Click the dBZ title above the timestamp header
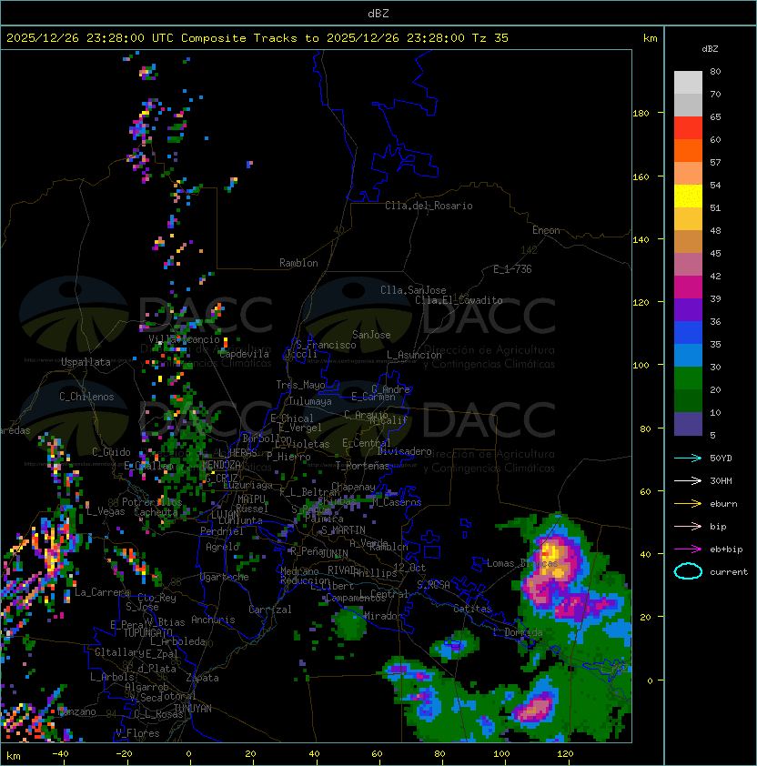This screenshot has height=766, width=757. pos(378,13)
